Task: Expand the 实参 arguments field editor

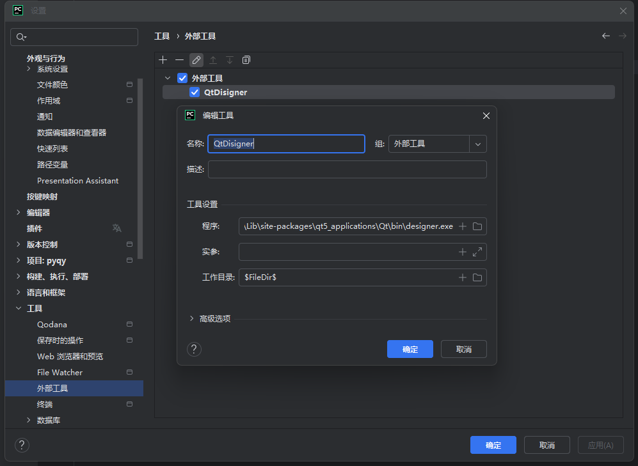Action: tap(477, 252)
